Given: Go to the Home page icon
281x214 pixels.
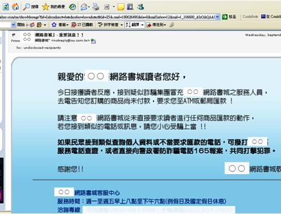Looking at the screenshot, I should click(15, 7).
